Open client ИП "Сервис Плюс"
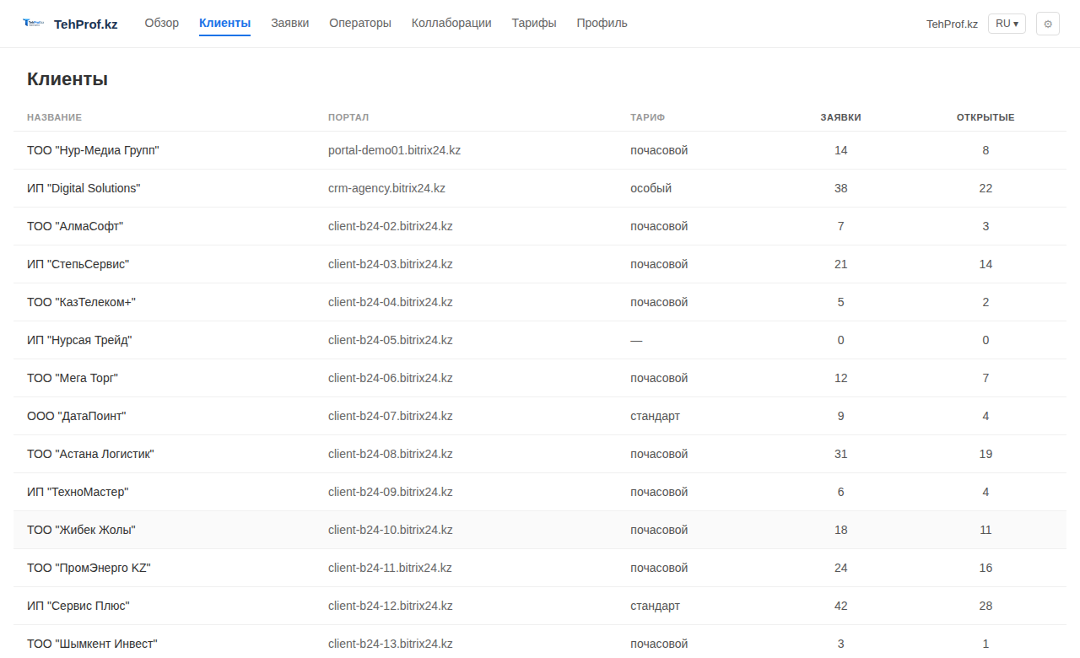This screenshot has width=1080, height=658. click(78, 606)
